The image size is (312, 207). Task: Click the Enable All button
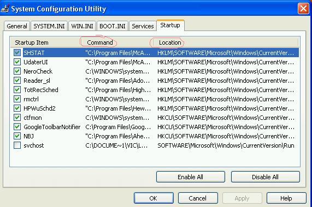click(x=190, y=177)
